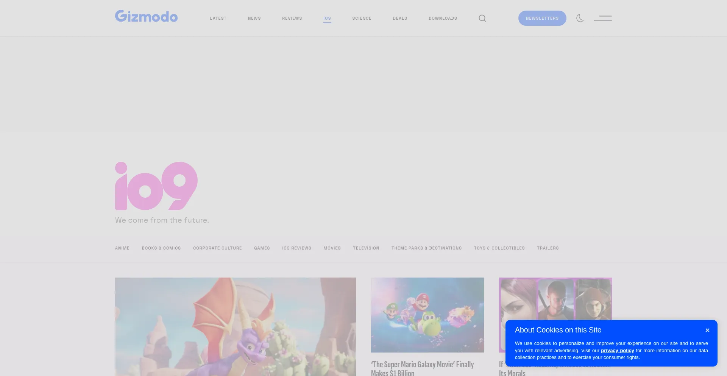Open the Gizmodo logo homepage

tap(146, 16)
